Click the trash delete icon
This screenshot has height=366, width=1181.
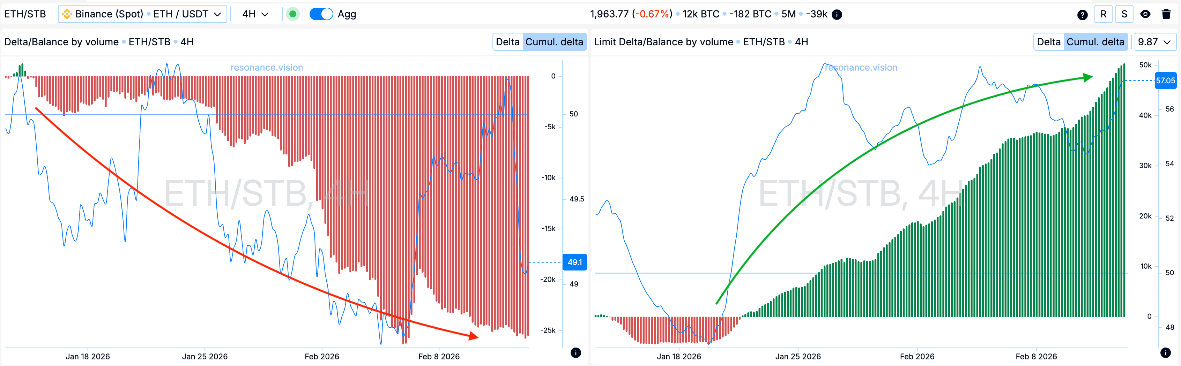[x=1166, y=14]
